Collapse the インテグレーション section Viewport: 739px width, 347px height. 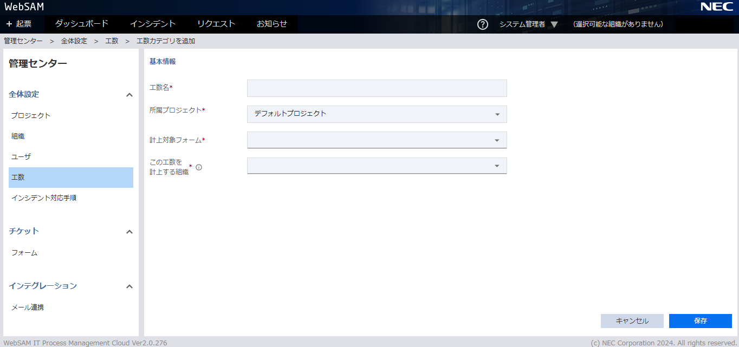click(129, 286)
